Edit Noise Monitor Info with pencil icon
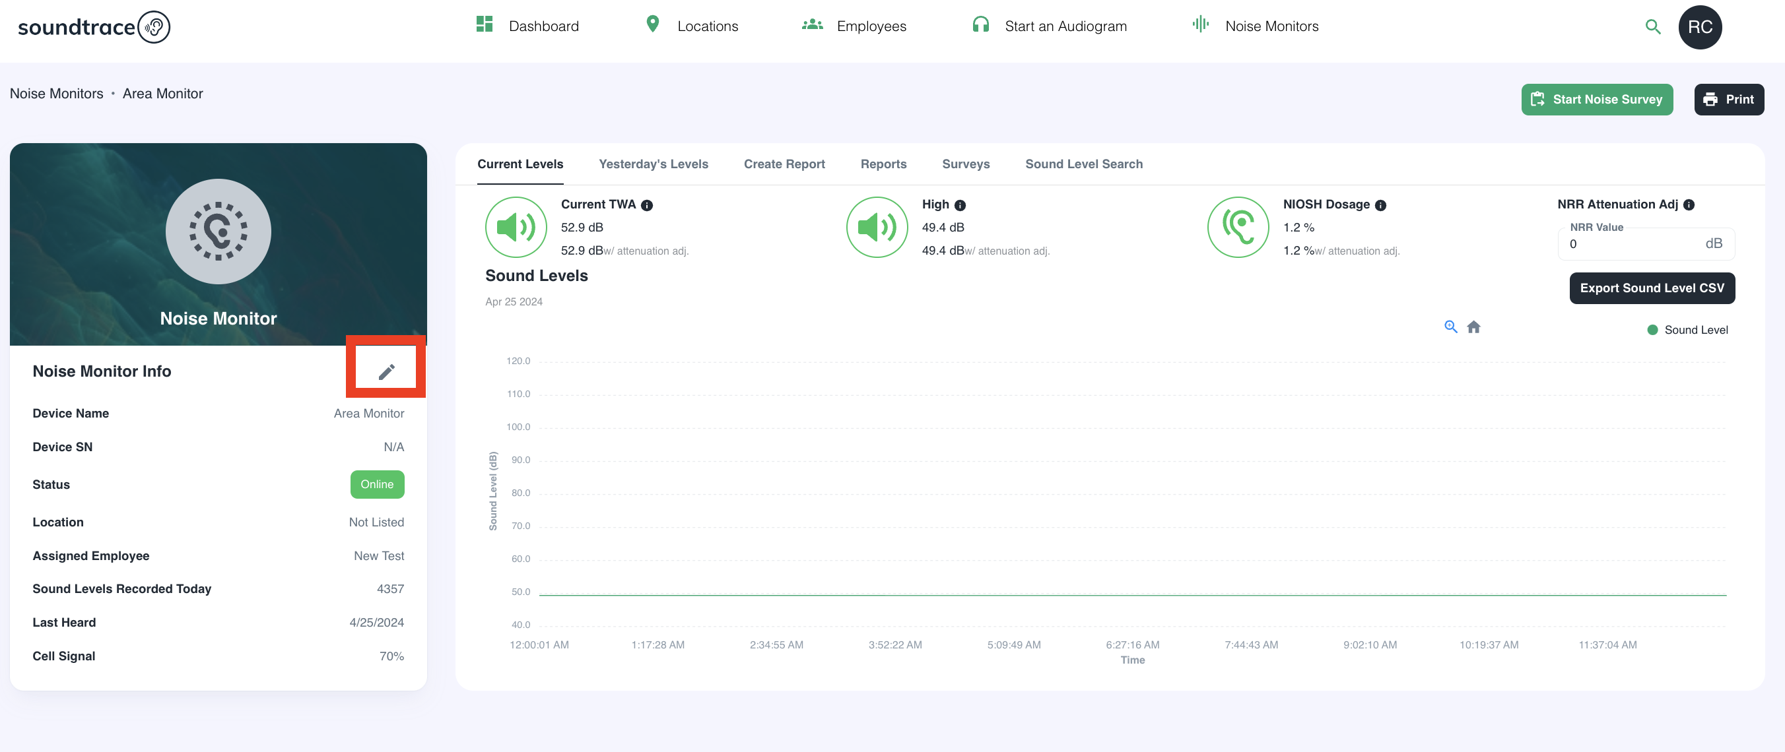The height and width of the screenshot is (752, 1785). (x=386, y=372)
